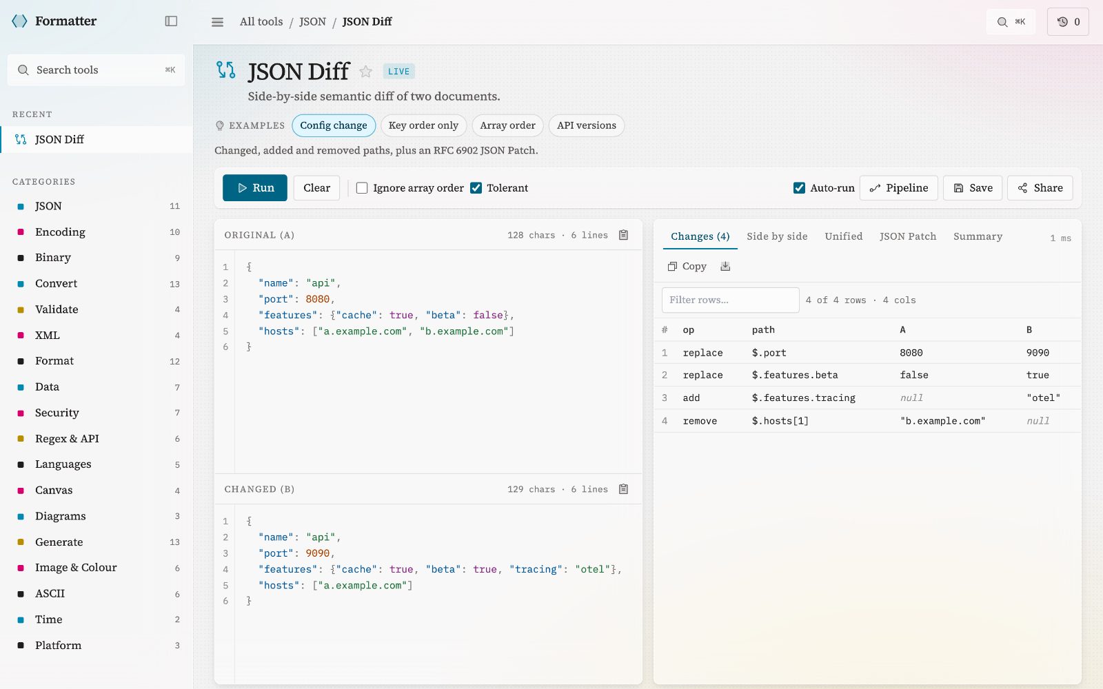Copy Changed (B) via clipboard icon
1103x689 pixels.
click(x=623, y=489)
